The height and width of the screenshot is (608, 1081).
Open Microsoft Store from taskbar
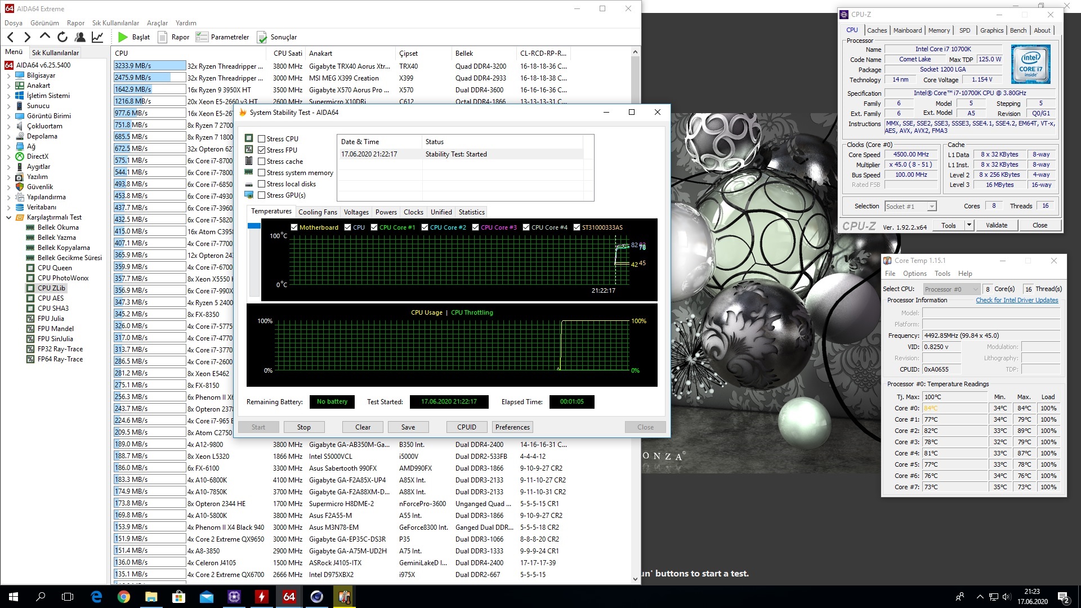[x=179, y=597]
